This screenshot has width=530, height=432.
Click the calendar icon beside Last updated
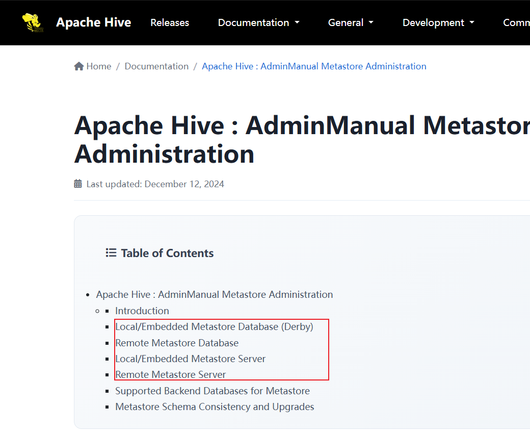(78, 184)
